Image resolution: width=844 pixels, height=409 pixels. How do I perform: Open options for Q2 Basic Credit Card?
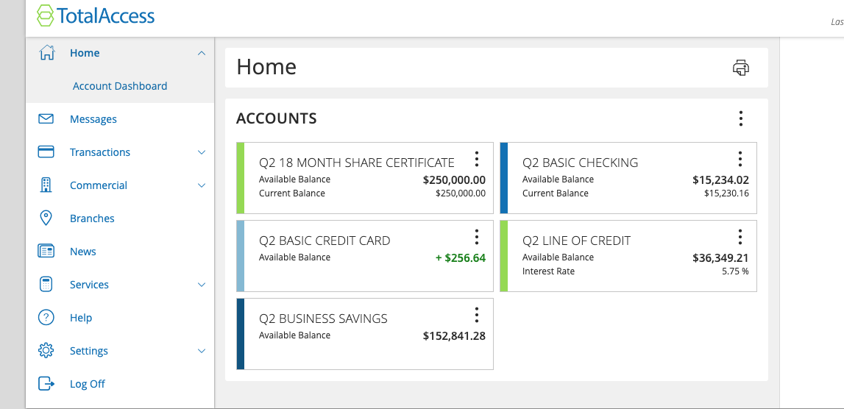476,237
